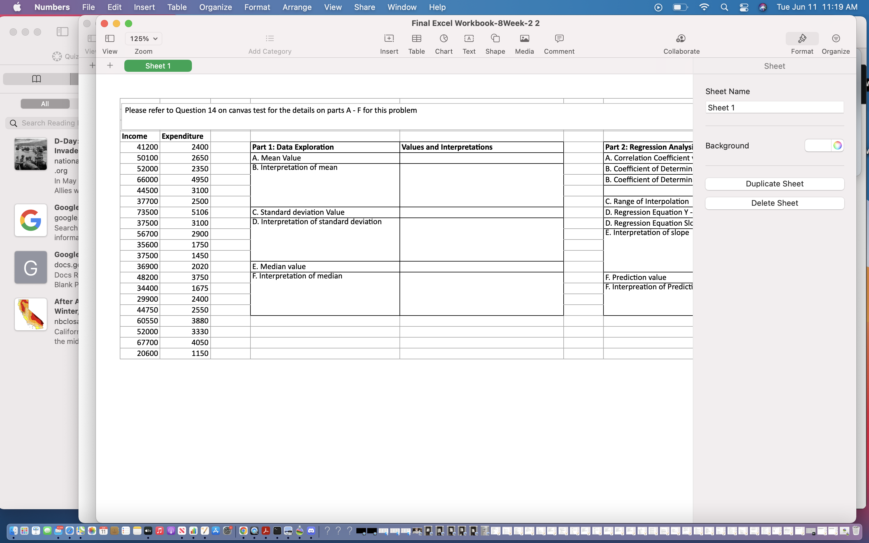
Task: Click the Duplicate Sheet button
Action: 774,183
